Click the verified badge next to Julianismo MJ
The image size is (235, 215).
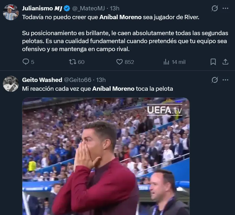[67, 9]
